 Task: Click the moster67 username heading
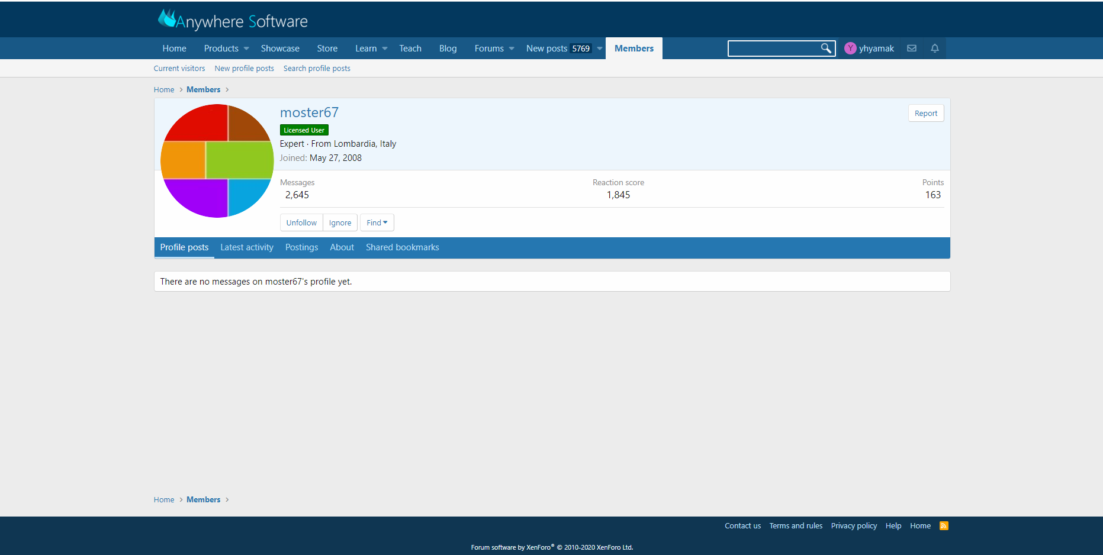pos(309,112)
